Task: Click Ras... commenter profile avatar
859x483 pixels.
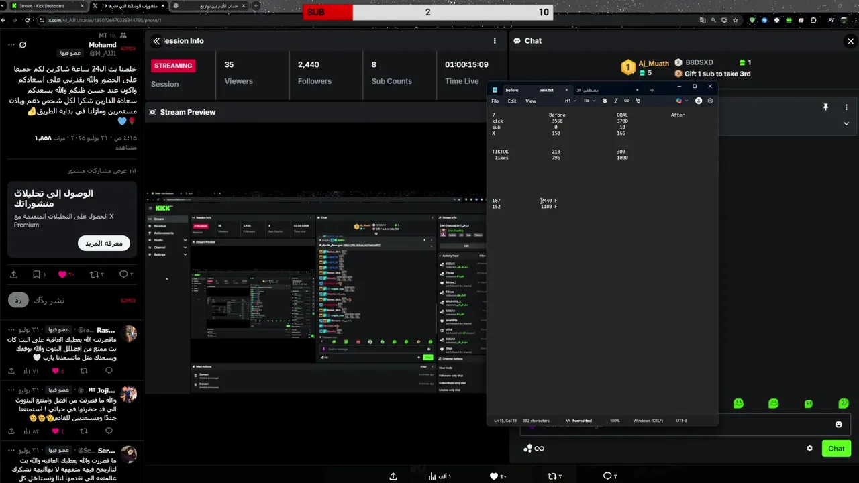Action: 129,333
